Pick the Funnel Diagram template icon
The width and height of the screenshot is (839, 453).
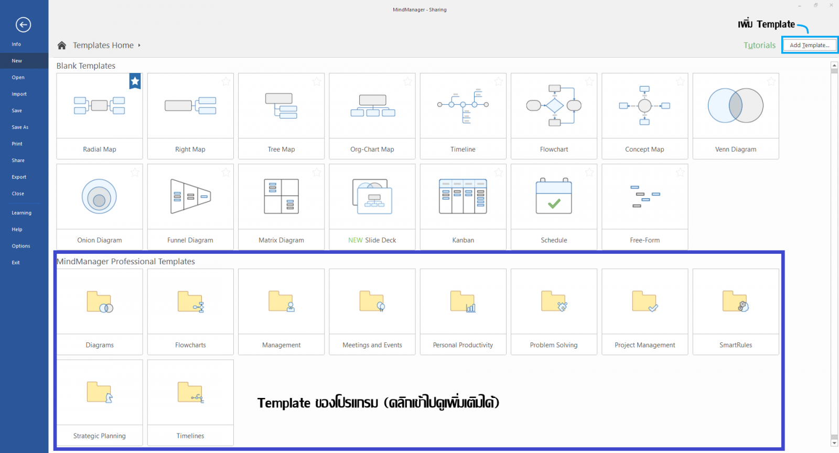[190, 197]
